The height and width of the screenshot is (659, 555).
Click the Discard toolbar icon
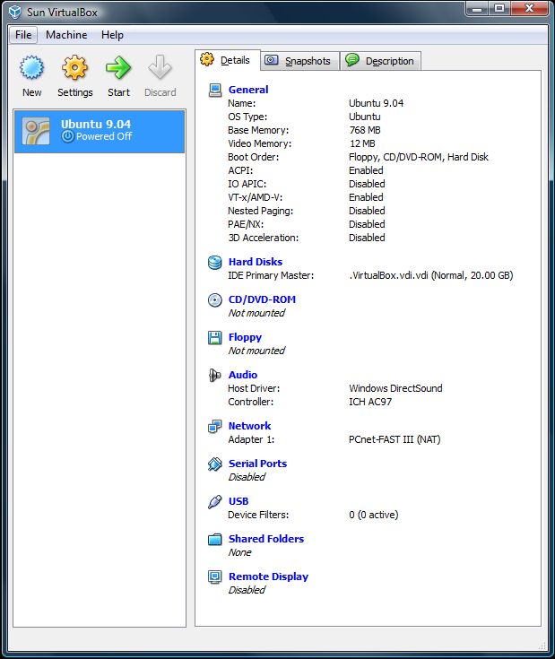click(x=160, y=67)
